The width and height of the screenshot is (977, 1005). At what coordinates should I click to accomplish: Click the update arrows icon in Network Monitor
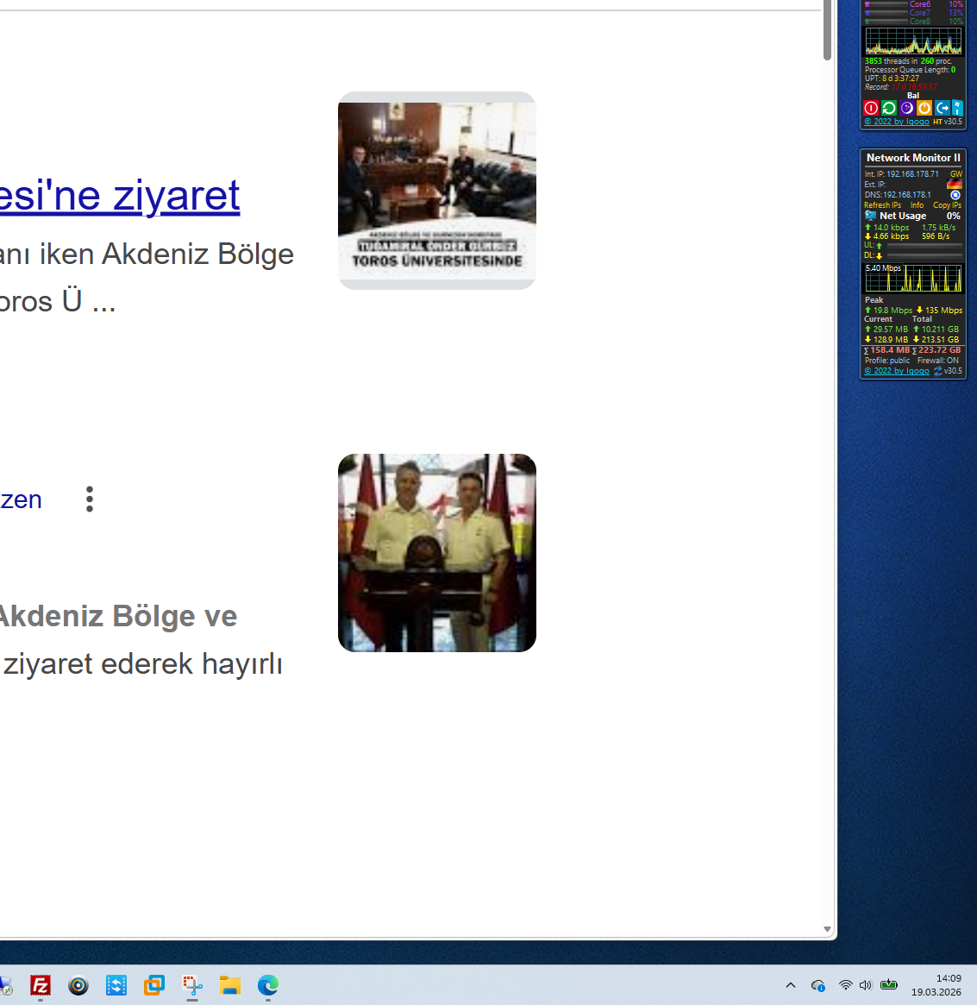(x=937, y=371)
